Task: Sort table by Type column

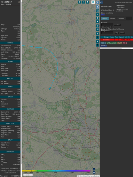Action: click(116, 37)
